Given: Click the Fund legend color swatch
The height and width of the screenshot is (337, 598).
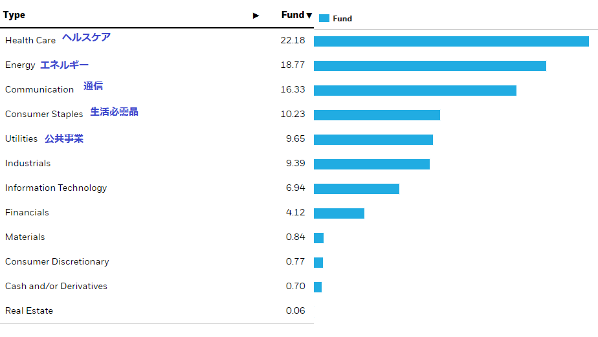Looking at the screenshot, I should [324, 19].
